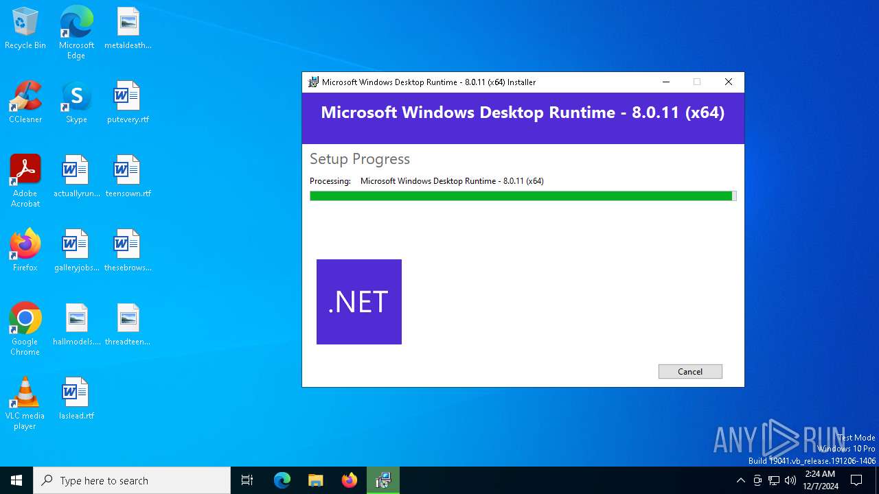
Task: Select the Google Chrome shortcut
Action: click(25, 329)
